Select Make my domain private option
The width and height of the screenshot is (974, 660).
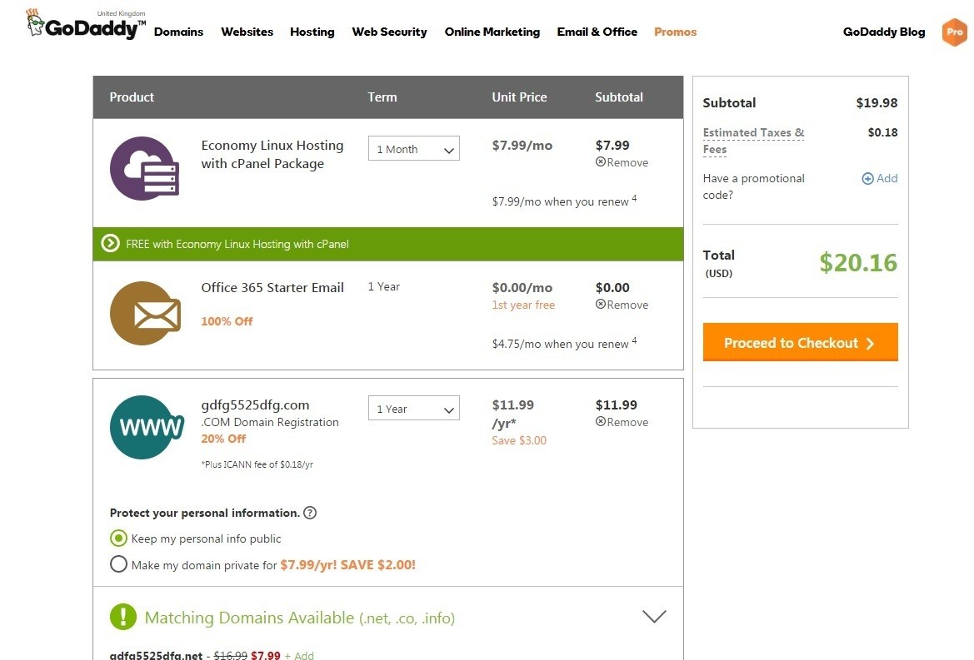click(118, 565)
